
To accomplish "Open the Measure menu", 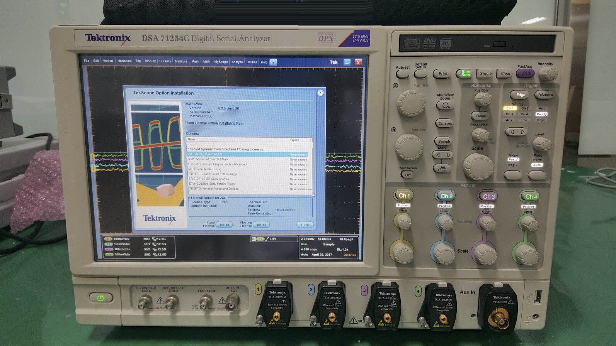I will [x=181, y=61].
